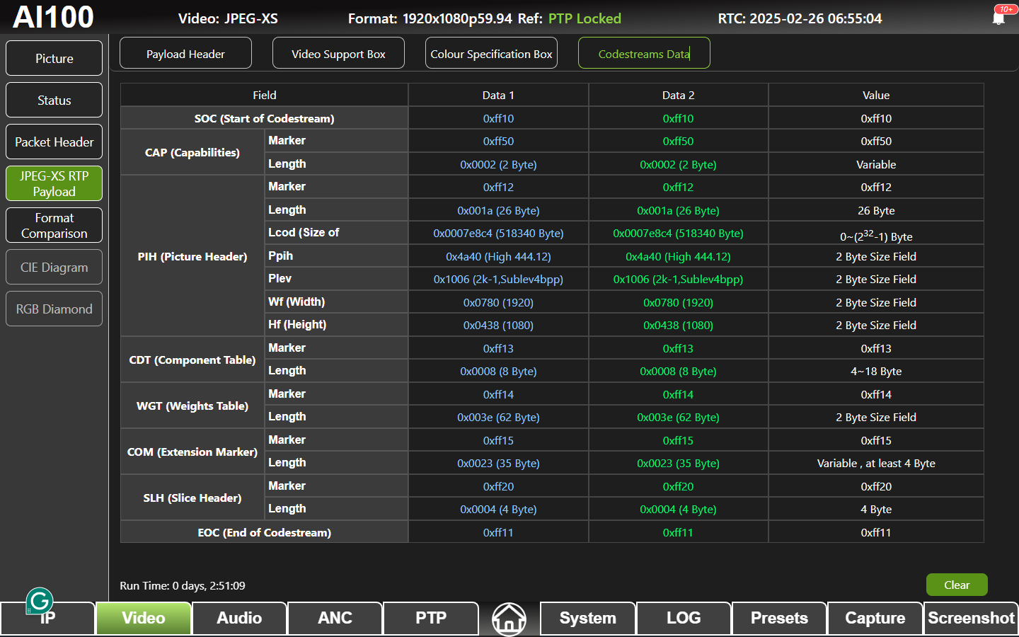Viewport: 1019px width, 637px height.
Task: Show the Packet Header page
Action: [x=54, y=142]
